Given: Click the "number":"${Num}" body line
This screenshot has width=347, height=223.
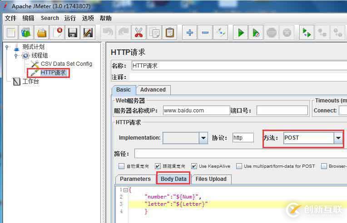Looking at the screenshot, I should (173, 197).
